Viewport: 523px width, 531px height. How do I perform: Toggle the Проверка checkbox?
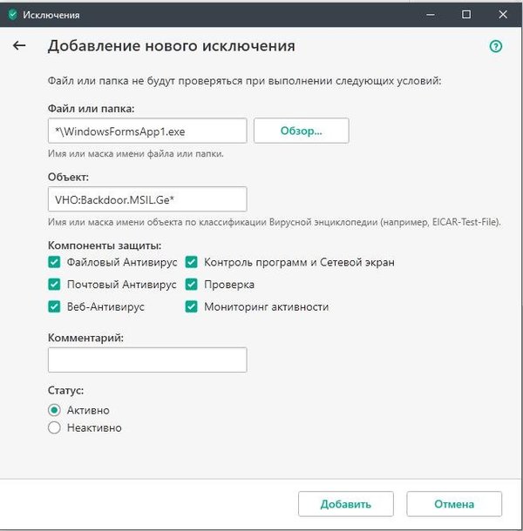(x=192, y=285)
